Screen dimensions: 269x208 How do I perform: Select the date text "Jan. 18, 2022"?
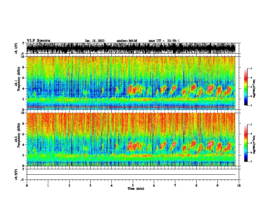point(95,41)
